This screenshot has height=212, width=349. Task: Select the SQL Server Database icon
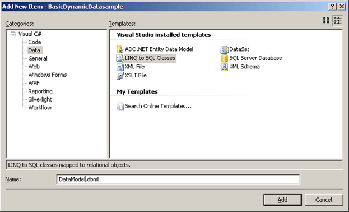pyautogui.click(x=224, y=58)
